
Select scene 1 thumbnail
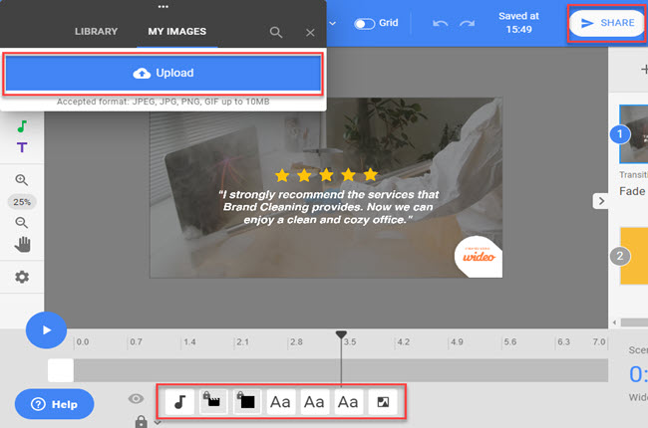click(634, 133)
